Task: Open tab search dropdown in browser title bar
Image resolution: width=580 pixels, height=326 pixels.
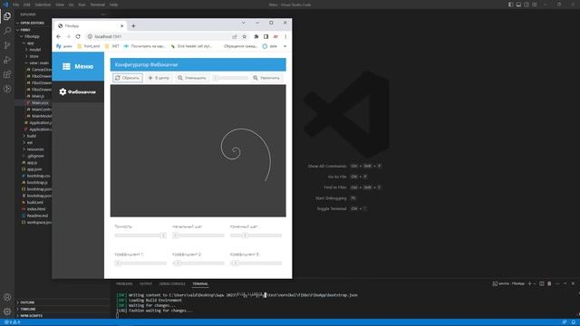Action: (243, 23)
